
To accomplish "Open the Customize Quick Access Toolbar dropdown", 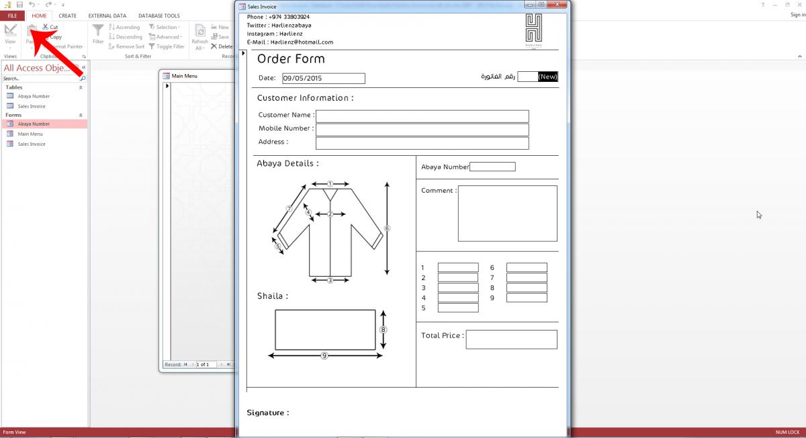I will click(x=63, y=5).
